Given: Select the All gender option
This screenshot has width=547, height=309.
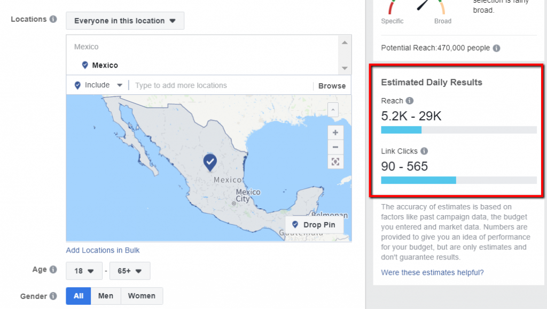Looking at the screenshot, I should pyautogui.click(x=79, y=296).
